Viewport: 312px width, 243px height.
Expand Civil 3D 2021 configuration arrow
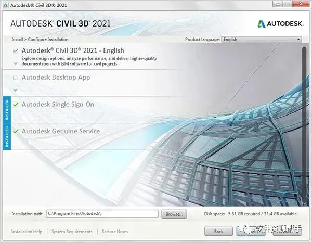point(15,64)
